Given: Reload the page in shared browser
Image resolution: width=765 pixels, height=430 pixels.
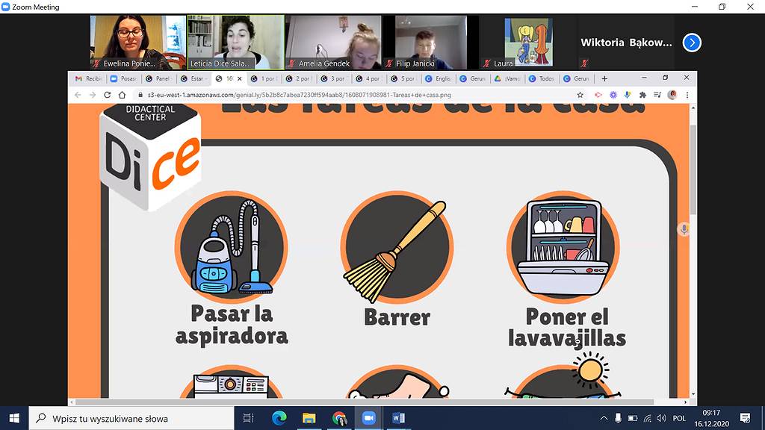Looking at the screenshot, I should click(x=108, y=95).
